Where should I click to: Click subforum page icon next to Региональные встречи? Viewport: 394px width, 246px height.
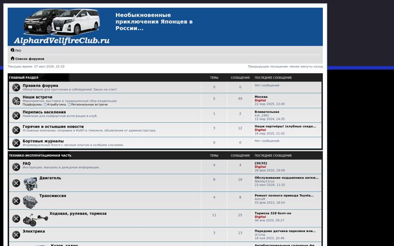click(x=69, y=104)
